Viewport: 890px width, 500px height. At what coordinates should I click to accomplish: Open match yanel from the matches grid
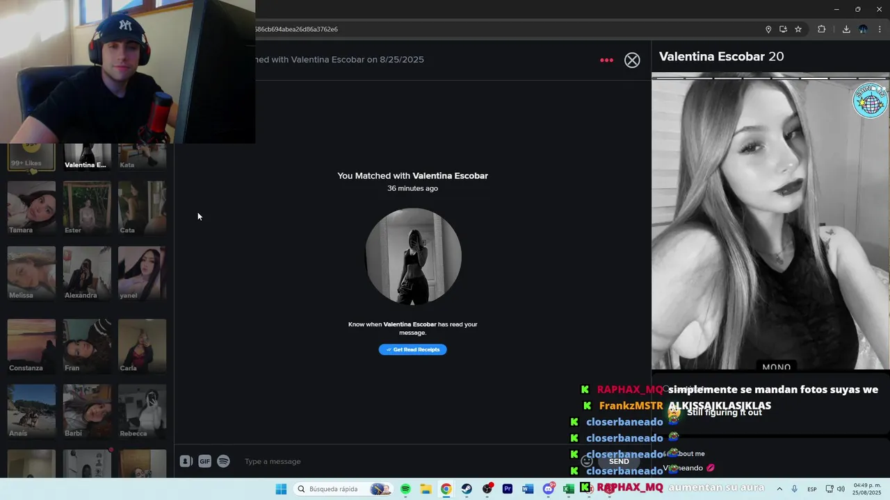point(142,273)
